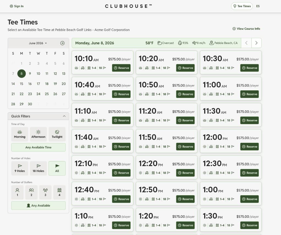This screenshot has height=235, width=281.
Task: Click the flag icon on 1:20 PM card
Action: (168, 225)
